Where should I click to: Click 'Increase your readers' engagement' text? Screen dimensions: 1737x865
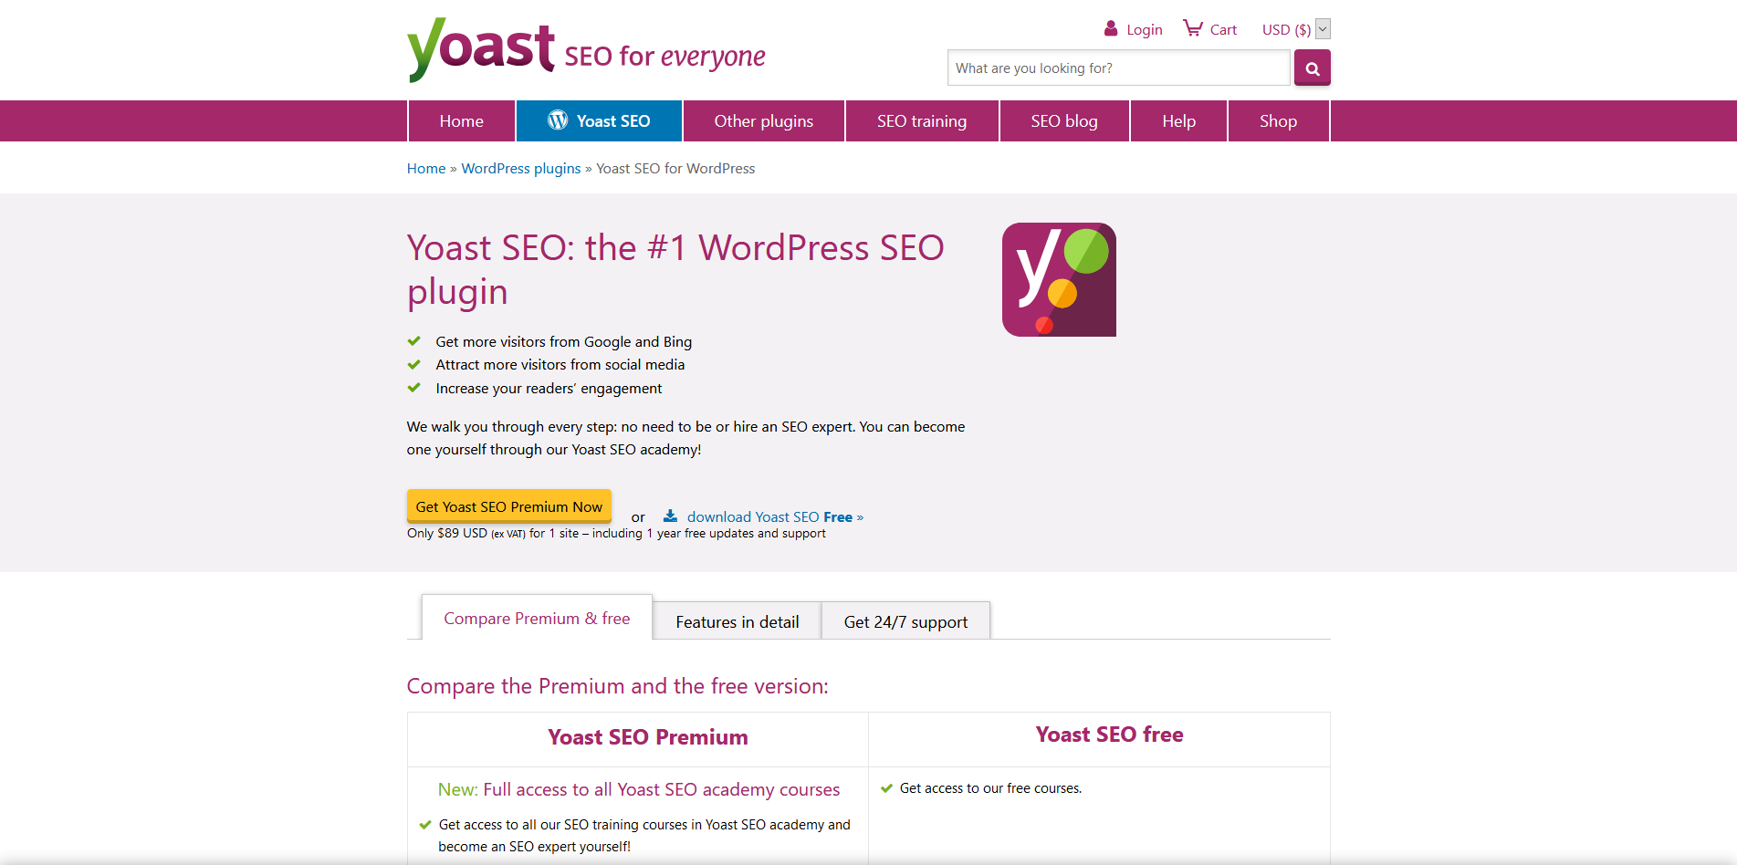pos(549,389)
